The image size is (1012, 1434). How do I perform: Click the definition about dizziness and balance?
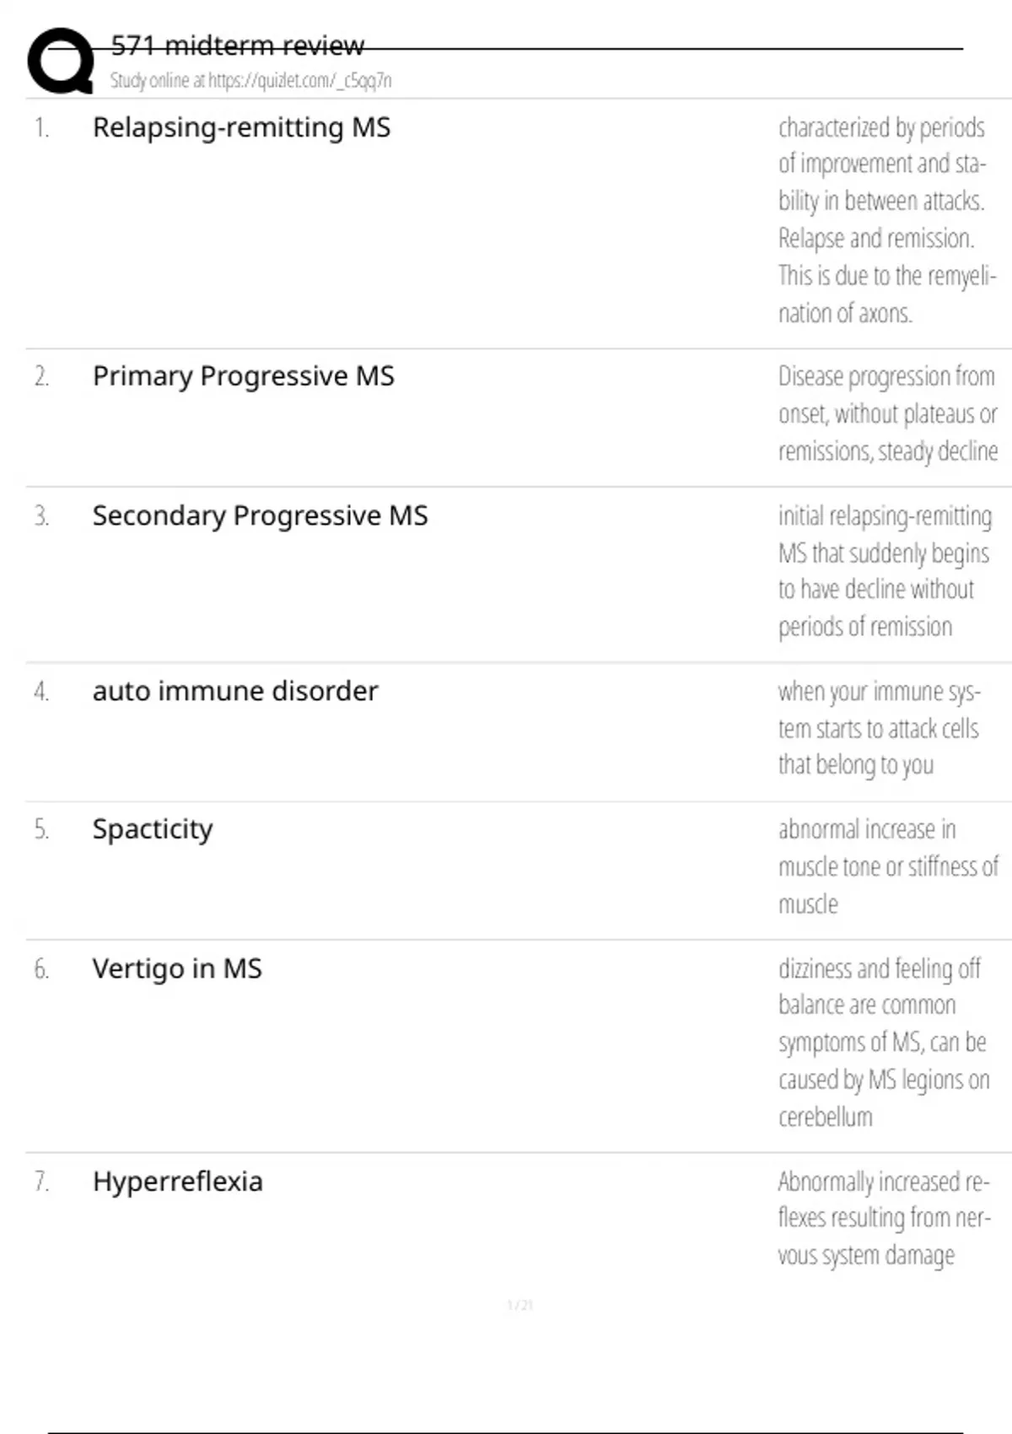tap(883, 1043)
